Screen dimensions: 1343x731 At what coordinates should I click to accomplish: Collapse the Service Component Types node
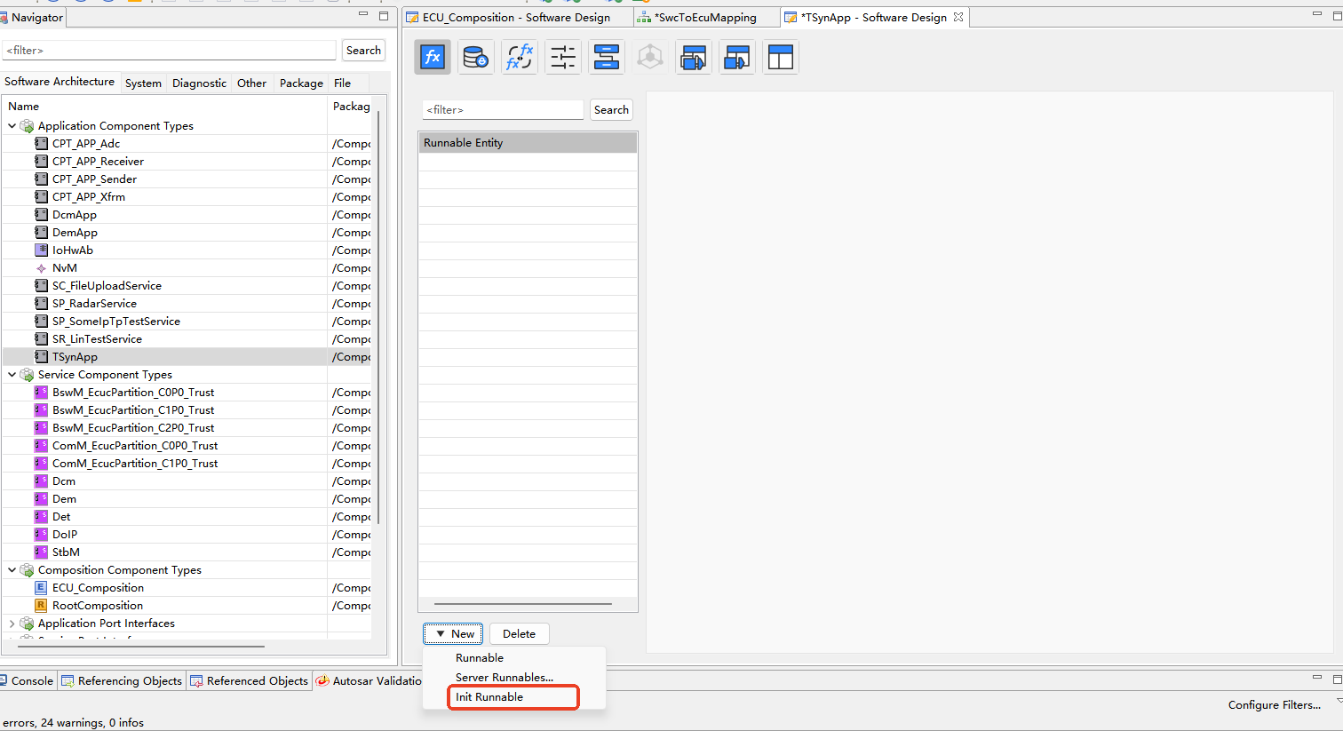(12, 375)
